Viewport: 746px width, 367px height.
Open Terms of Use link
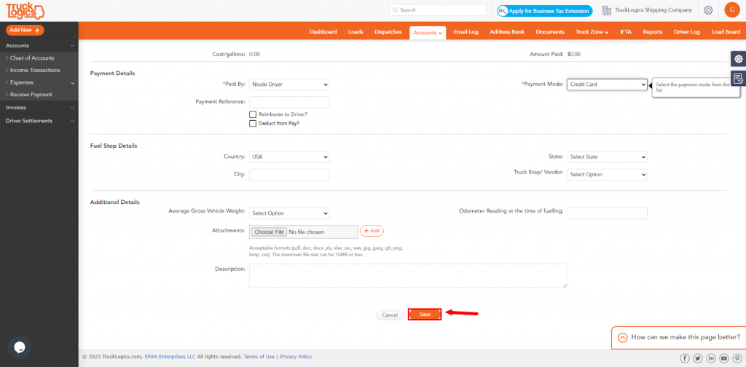click(x=259, y=357)
